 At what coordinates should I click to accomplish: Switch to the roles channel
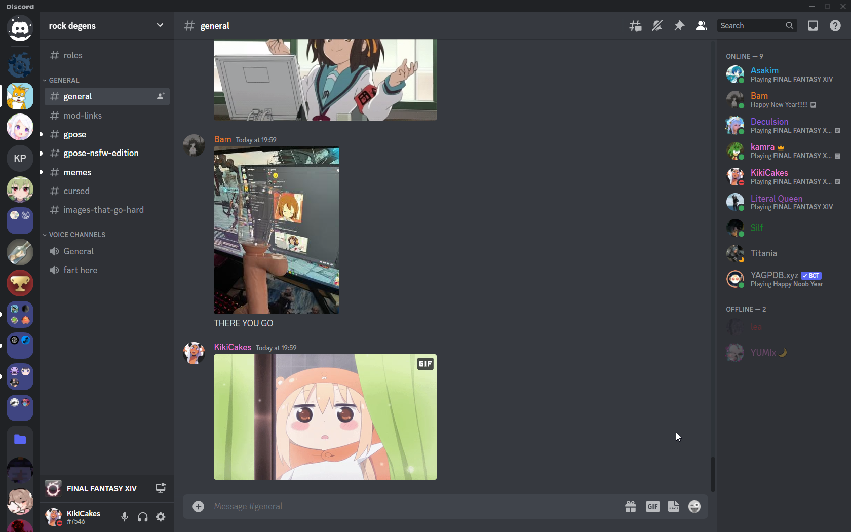click(x=107, y=55)
